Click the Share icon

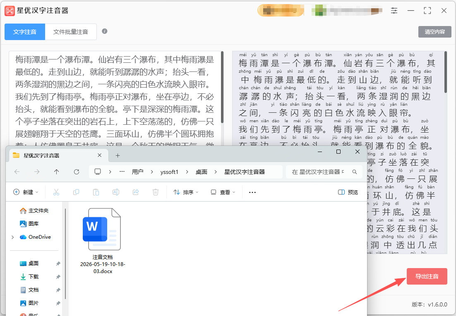click(136, 192)
